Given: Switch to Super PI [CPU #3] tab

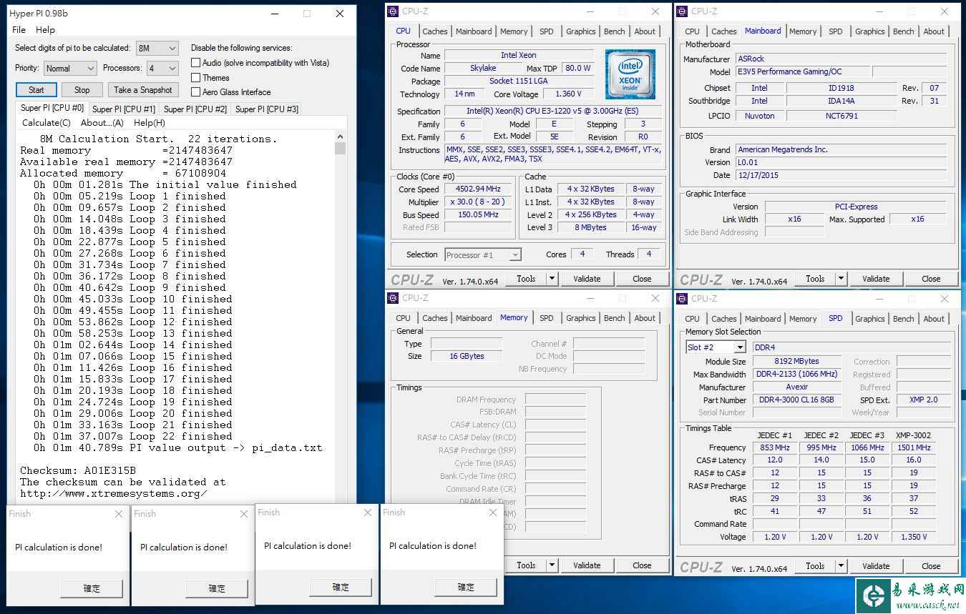Looking at the screenshot, I should [x=266, y=109].
